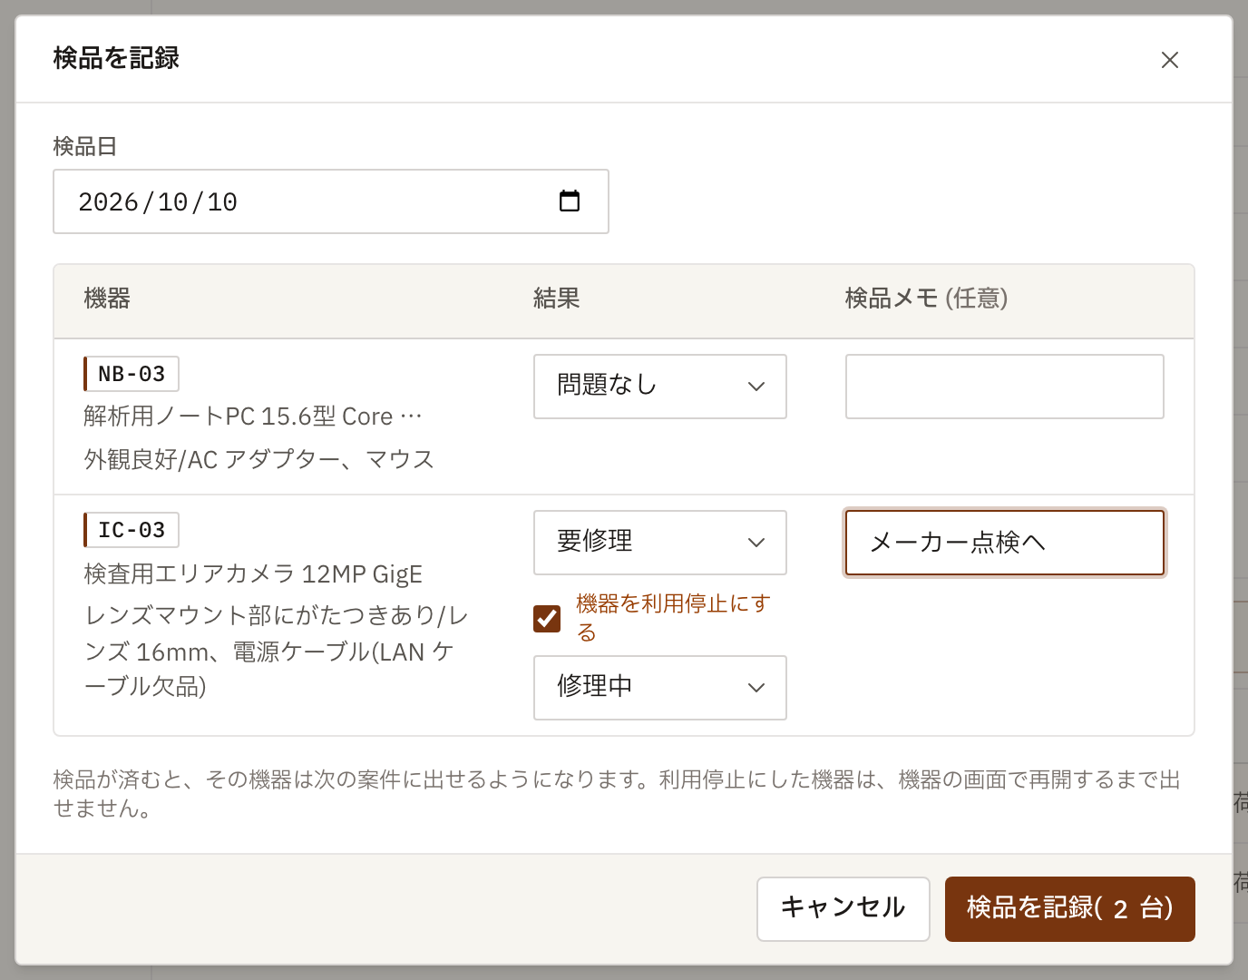Screen dimensions: 1248x980
Task: Click the IC-03 device tag
Action: (x=132, y=530)
